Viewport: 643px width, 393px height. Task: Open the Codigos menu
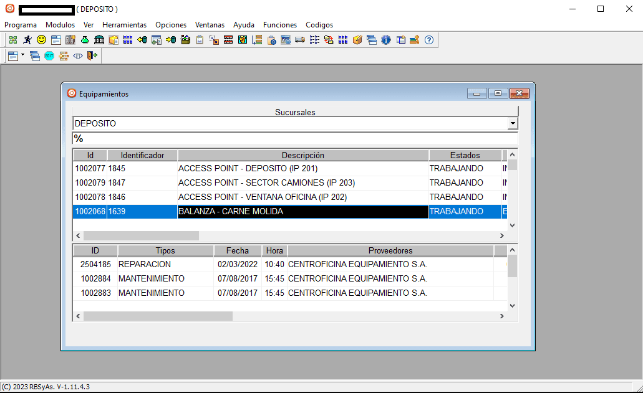point(319,25)
